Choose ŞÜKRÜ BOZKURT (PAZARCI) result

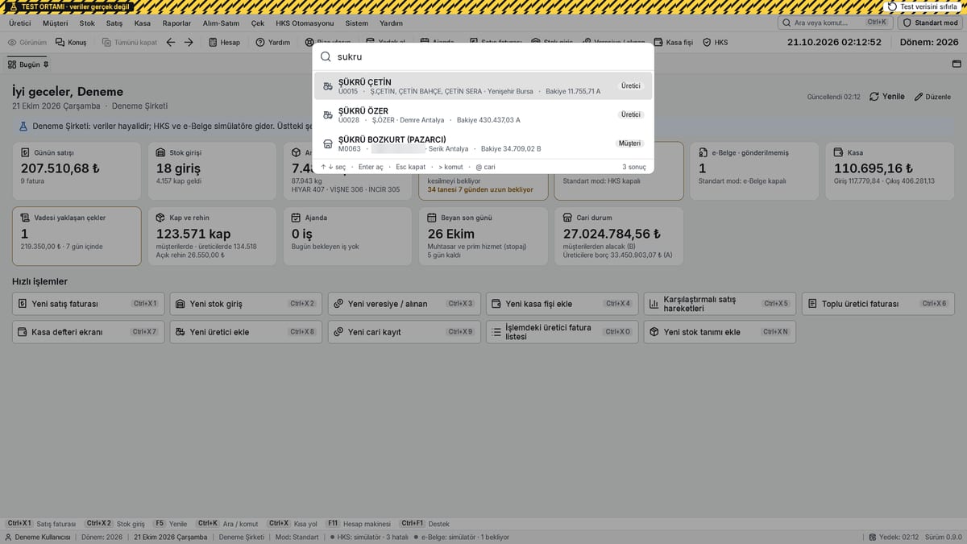(483, 143)
